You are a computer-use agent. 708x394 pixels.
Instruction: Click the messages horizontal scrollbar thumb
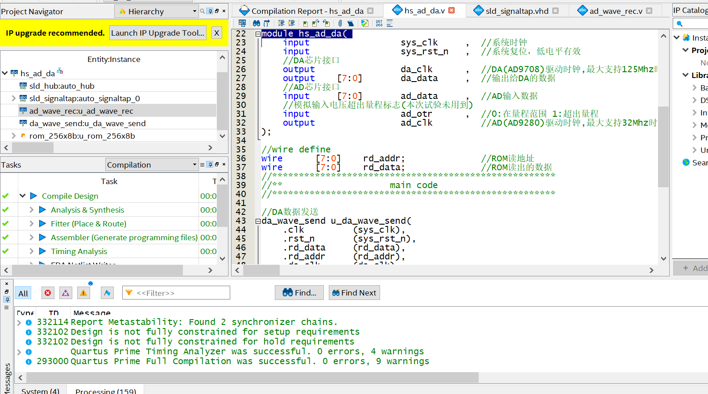[253, 378]
